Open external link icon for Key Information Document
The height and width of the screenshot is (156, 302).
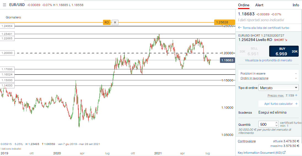284,152
